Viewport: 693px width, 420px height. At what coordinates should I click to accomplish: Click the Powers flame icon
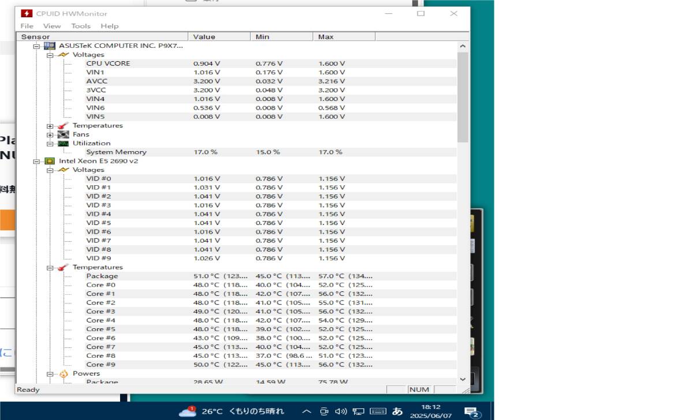tap(64, 373)
